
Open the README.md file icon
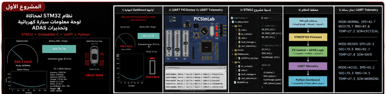tap(235, 82)
